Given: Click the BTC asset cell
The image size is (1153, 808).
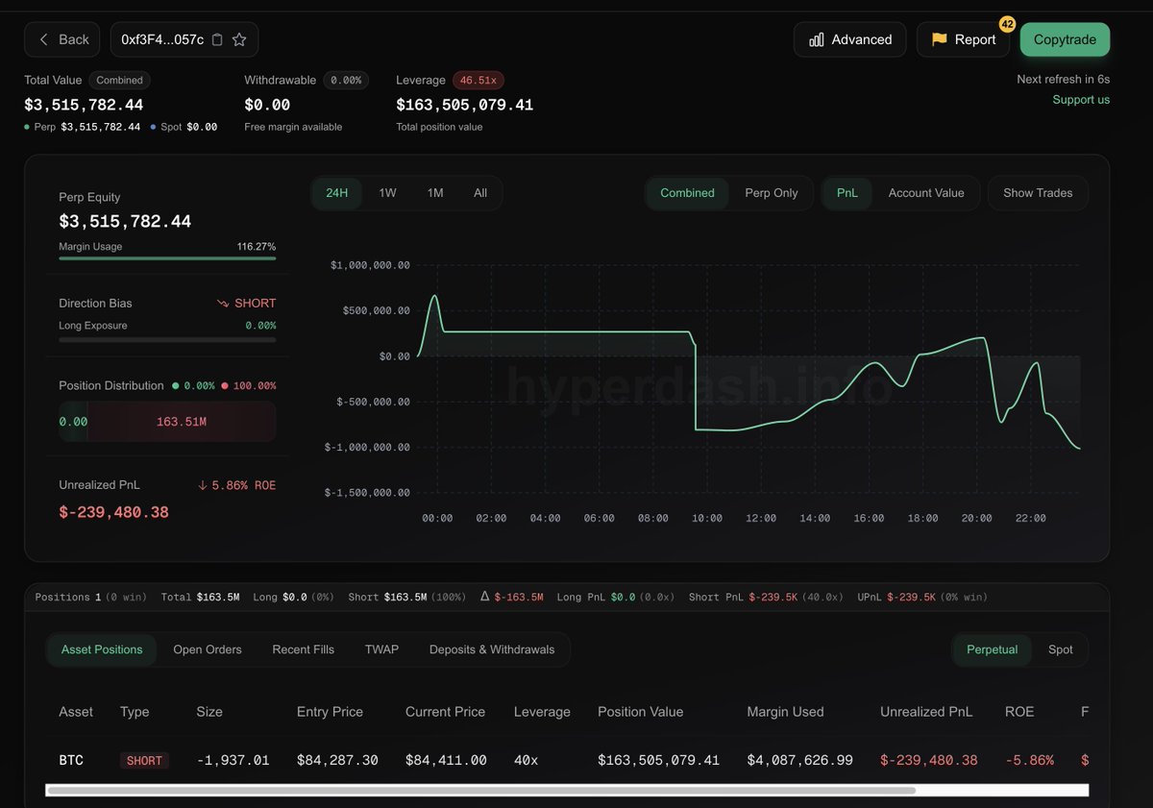Looking at the screenshot, I should click(71, 760).
